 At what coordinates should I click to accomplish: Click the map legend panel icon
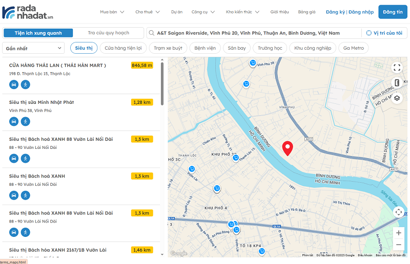click(397, 82)
